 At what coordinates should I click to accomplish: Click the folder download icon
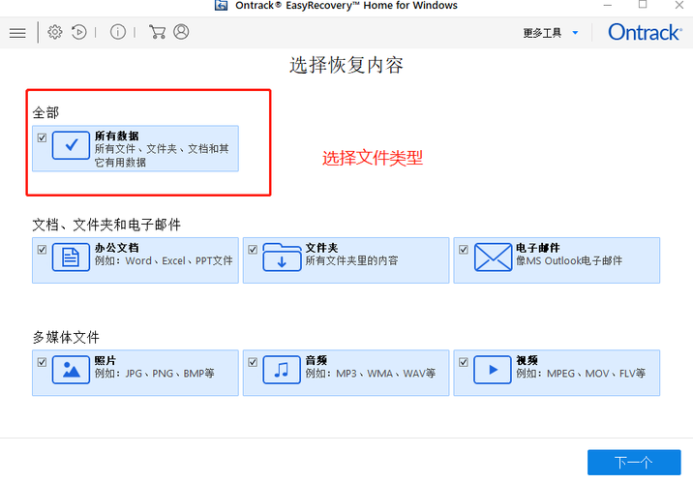(x=282, y=257)
